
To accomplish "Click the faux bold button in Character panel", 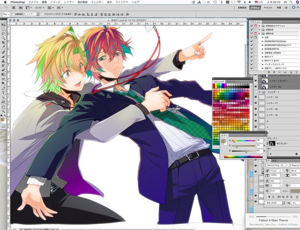I will pos(269,197).
